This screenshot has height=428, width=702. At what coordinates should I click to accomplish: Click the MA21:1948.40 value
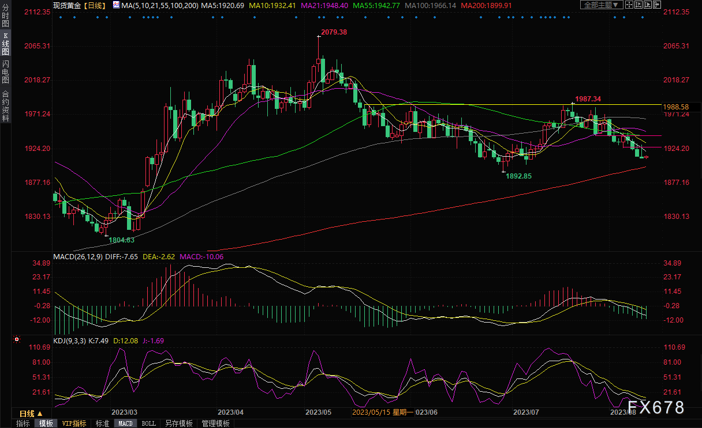(x=324, y=5)
